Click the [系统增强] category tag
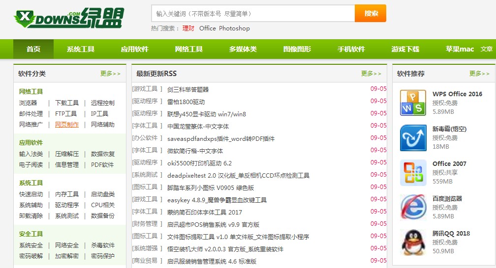The height and width of the screenshot is (268, 496). point(147,249)
